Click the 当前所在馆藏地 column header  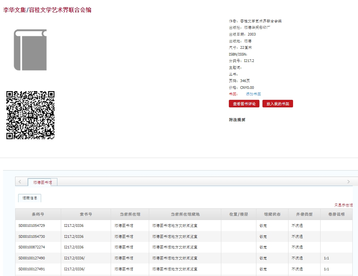point(185,214)
